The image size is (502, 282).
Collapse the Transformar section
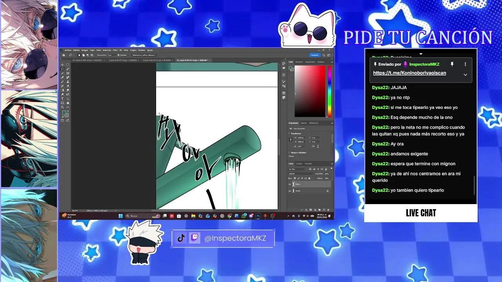[x=289, y=134]
